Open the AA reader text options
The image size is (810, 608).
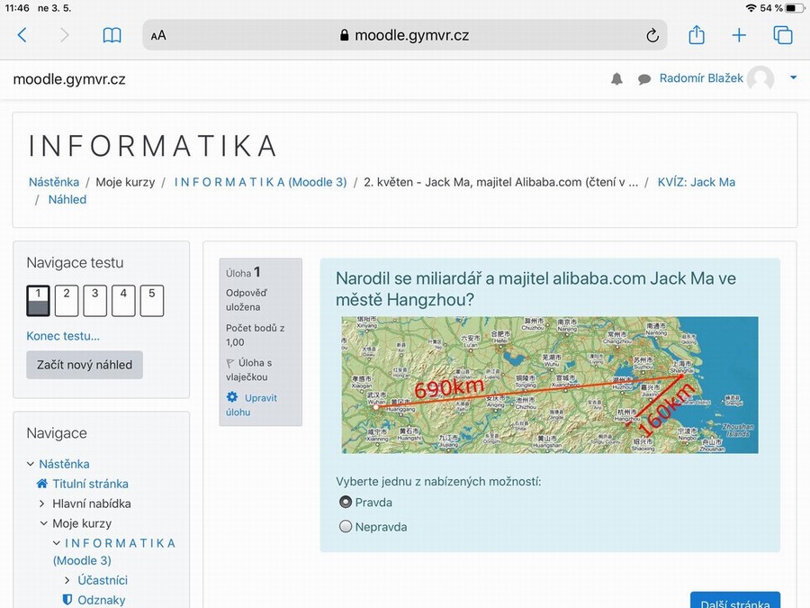click(x=158, y=36)
